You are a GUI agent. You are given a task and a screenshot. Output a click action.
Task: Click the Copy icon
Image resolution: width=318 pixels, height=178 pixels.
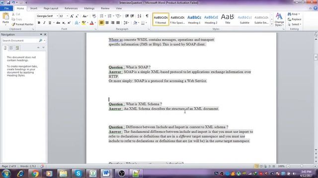tap(13, 19)
